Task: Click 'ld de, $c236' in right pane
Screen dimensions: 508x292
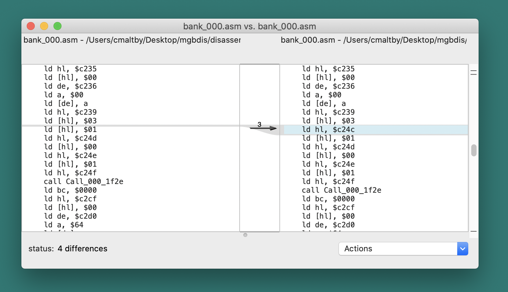Action: click(x=328, y=86)
